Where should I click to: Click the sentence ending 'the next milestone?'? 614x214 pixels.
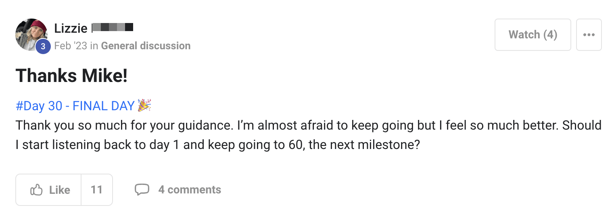point(363,145)
